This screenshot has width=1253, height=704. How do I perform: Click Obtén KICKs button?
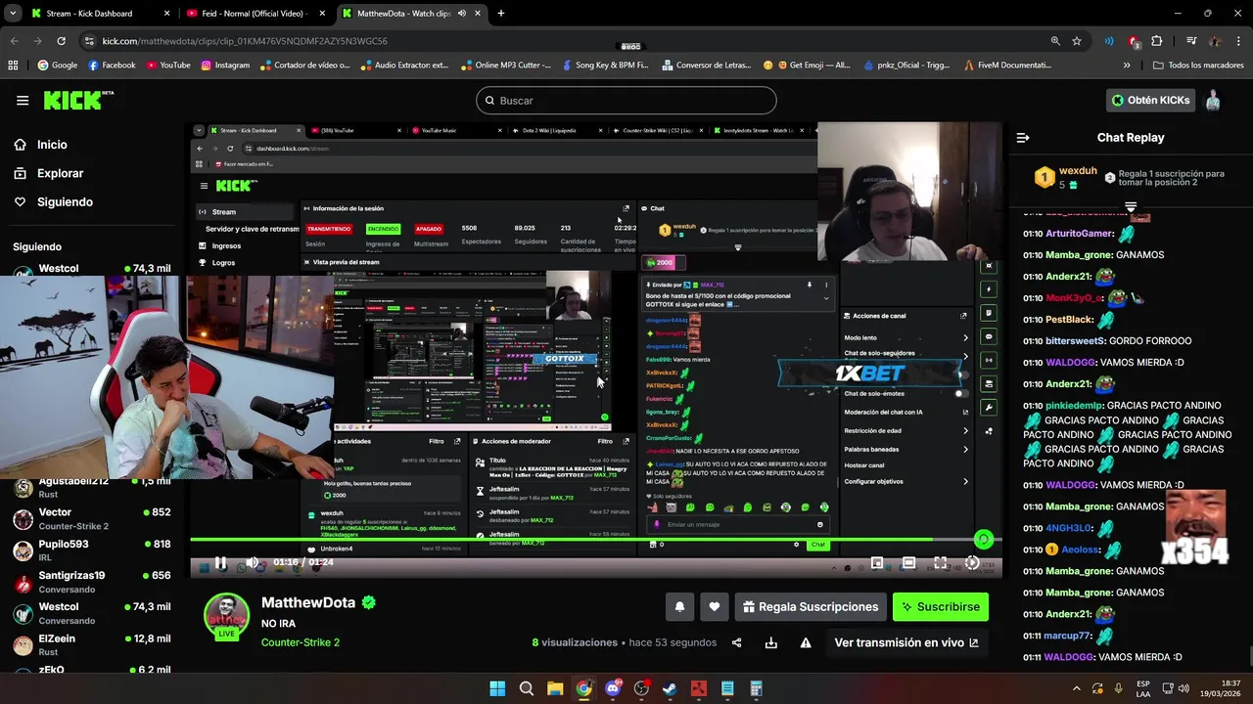[1151, 100]
